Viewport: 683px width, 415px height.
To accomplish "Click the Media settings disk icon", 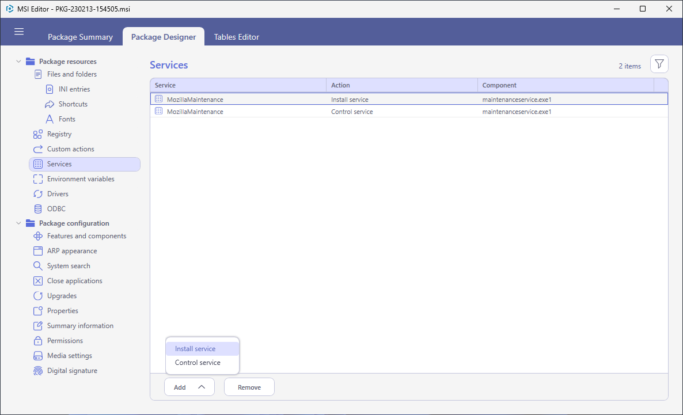I will tap(38, 356).
